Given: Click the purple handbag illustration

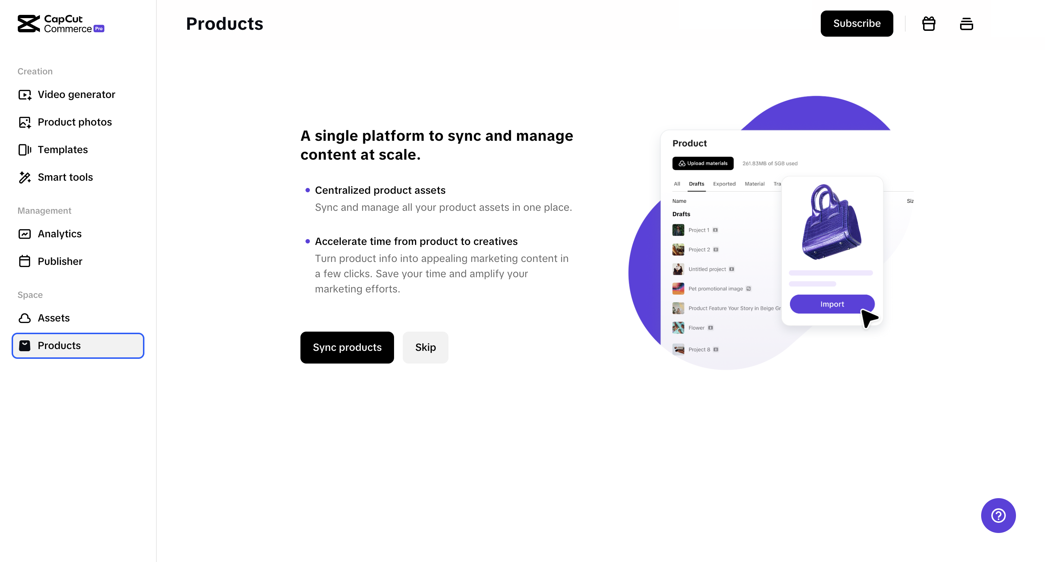Looking at the screenshot, I should pos(831,222).
